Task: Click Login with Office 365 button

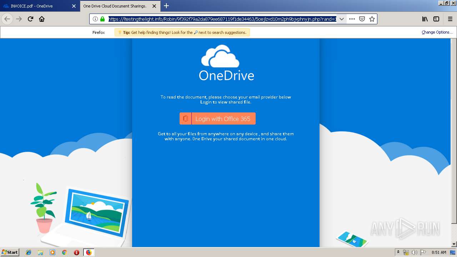Action: (217, 119)
